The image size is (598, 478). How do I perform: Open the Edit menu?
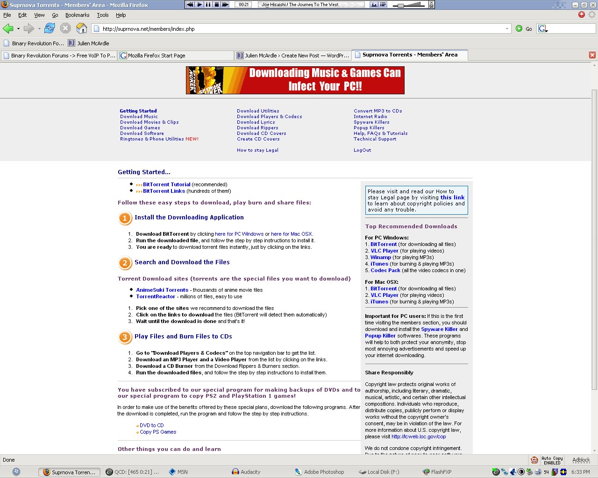tap(22, 15)
